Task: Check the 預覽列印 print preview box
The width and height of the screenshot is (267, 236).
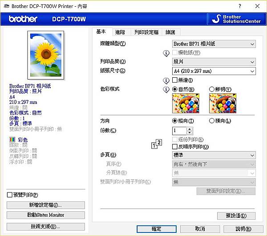Action: [x=9, y=195]
